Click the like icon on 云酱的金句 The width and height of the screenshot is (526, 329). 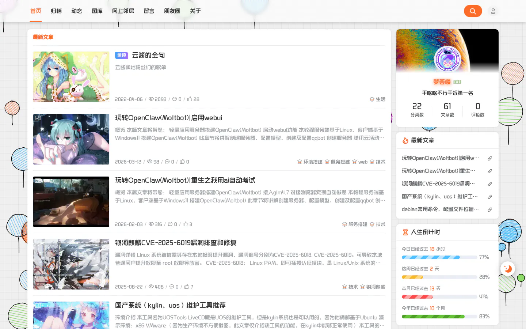[190, 99]
